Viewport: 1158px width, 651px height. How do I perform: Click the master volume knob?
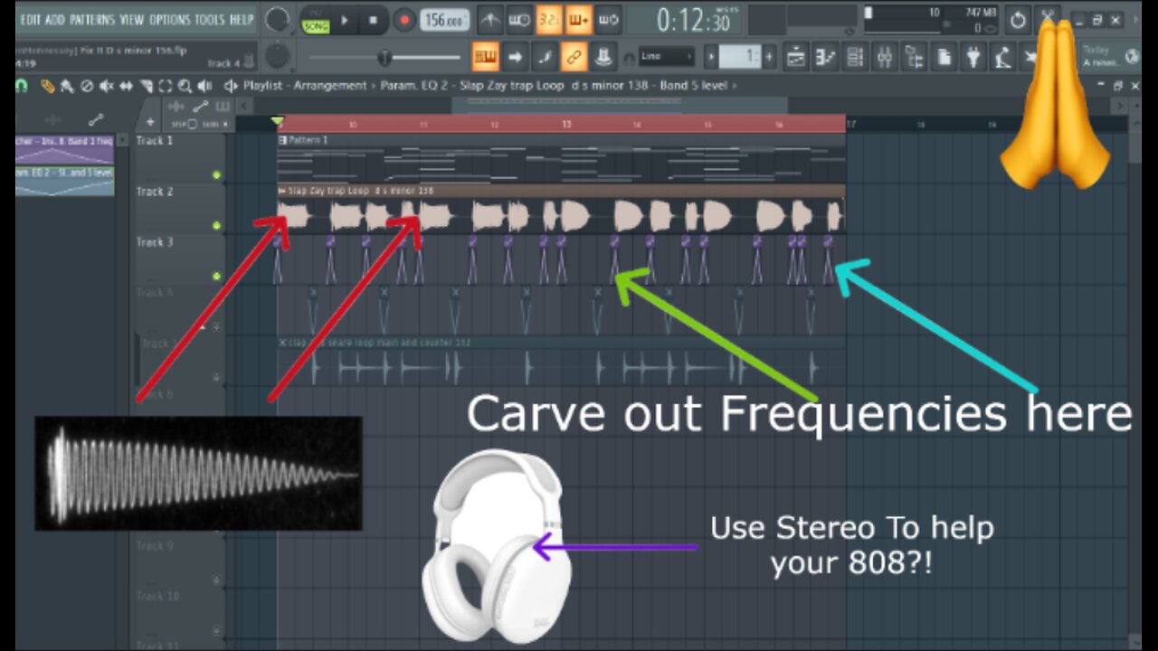(278, 19)
